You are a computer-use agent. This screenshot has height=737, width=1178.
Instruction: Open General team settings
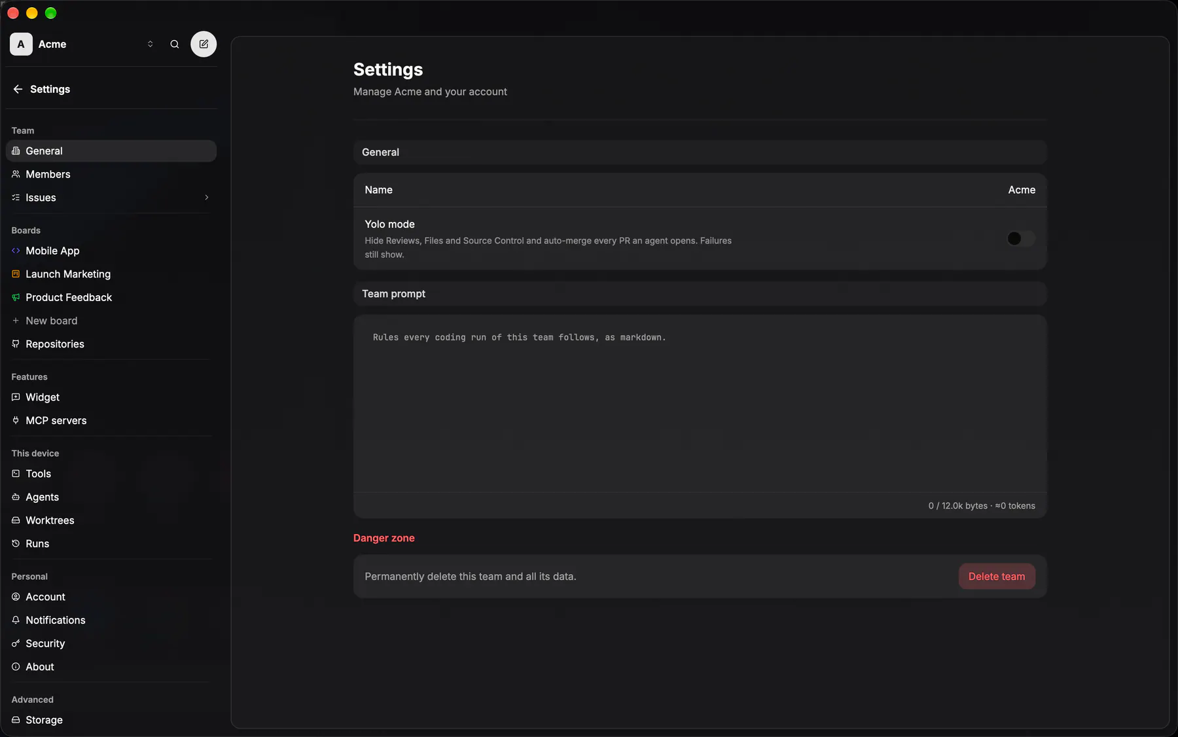[111, 151]
